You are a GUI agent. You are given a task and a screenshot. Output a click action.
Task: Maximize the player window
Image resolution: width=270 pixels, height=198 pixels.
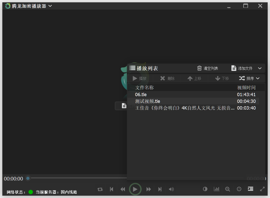coord(246,6)
